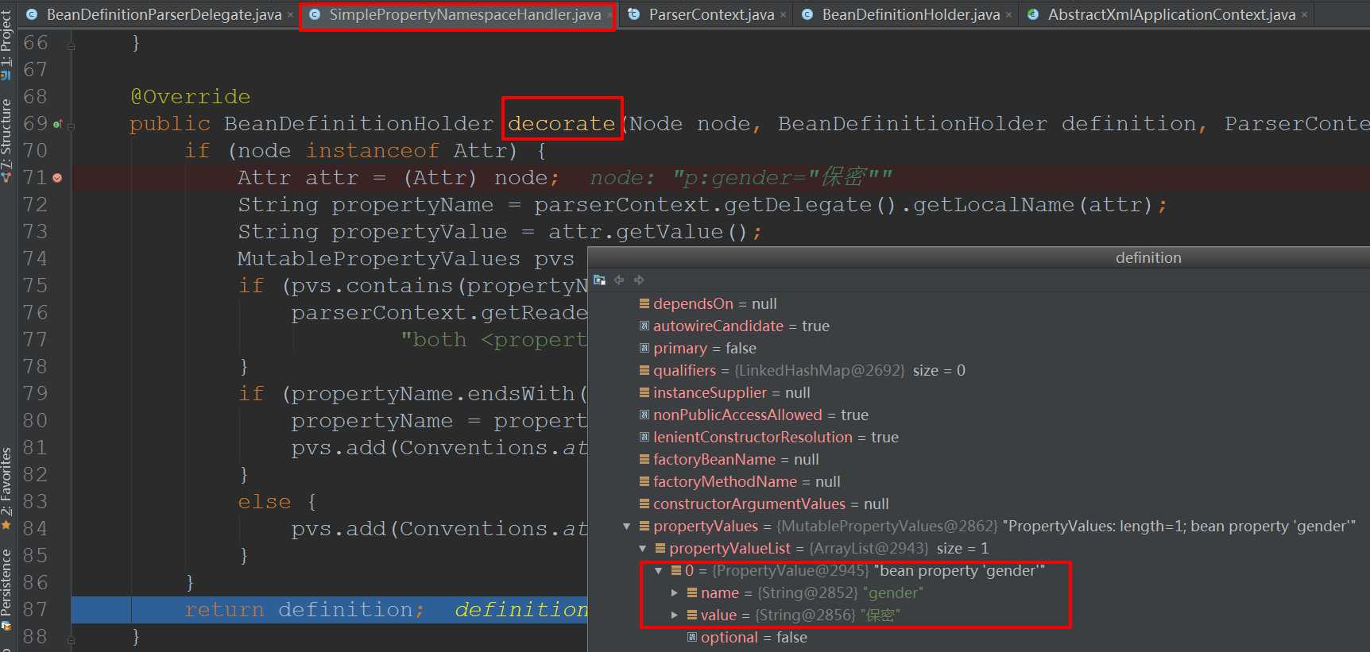Click the class icon on BeanDefinitionHolder.java tab
Image resolution: width=1370 pixels, height=652 pixels.
(807, 14)
